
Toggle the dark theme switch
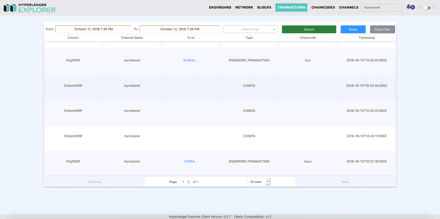click(427, 7)
